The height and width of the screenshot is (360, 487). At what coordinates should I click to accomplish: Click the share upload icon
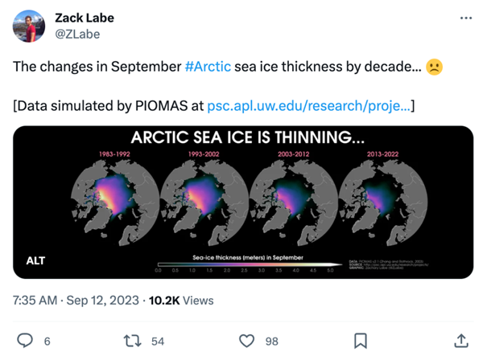pyautogui.click(x=461, y=341)
